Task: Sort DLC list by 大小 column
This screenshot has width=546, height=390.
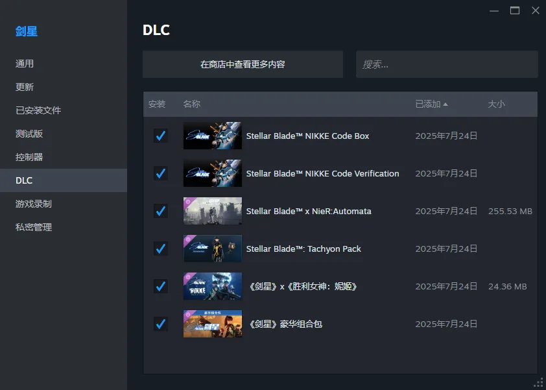Action: pos(496,104)
